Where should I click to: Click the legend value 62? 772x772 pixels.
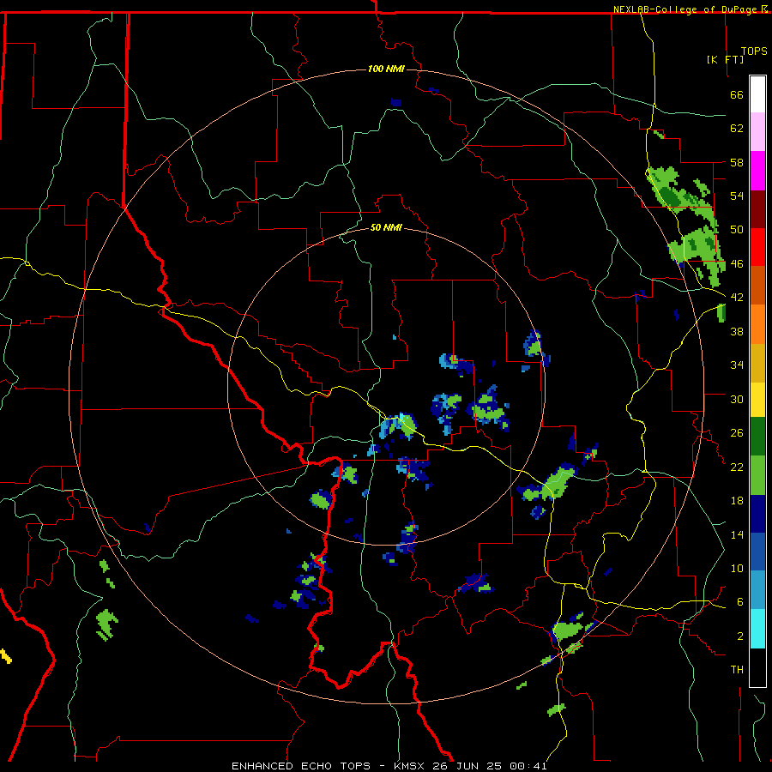737,128
